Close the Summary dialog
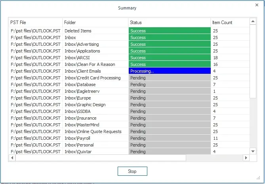265x184 pixels. [257, 5]
